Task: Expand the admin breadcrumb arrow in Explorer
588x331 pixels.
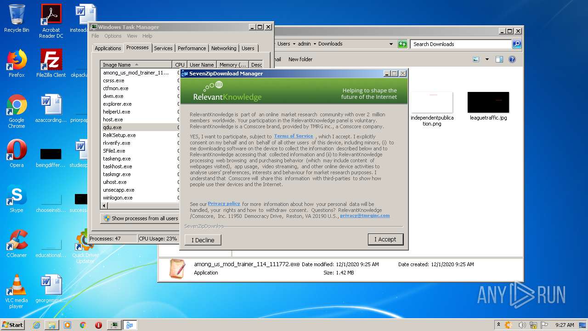Action: 315,44
